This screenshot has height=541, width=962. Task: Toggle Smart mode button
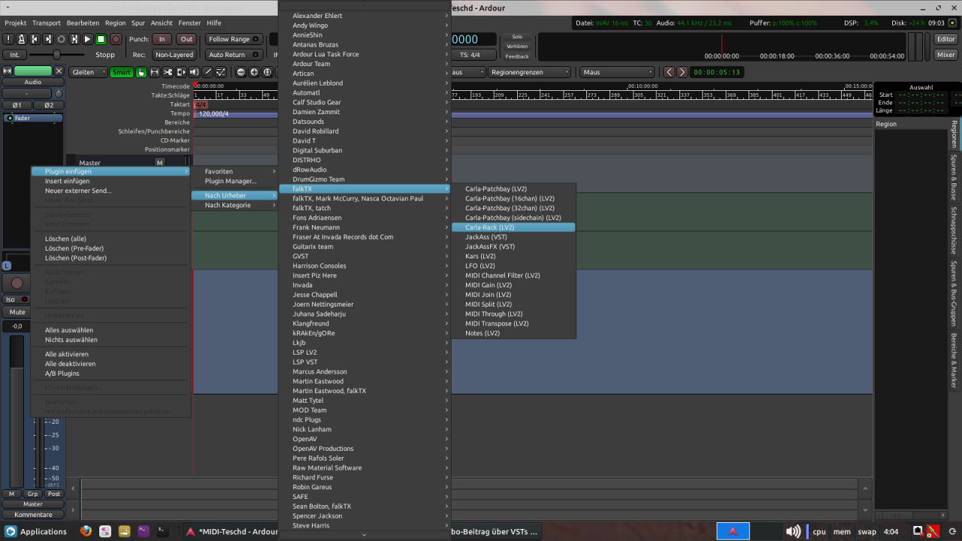(x=122, y=72)
